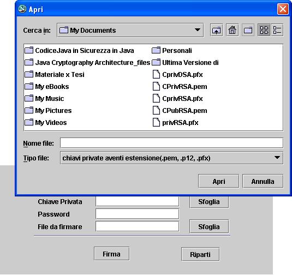Open the Personali folder

pos(172,50)
